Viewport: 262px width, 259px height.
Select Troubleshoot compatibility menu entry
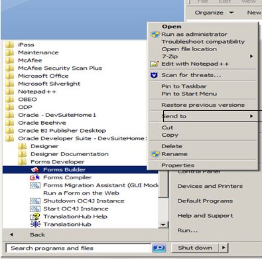203,42
